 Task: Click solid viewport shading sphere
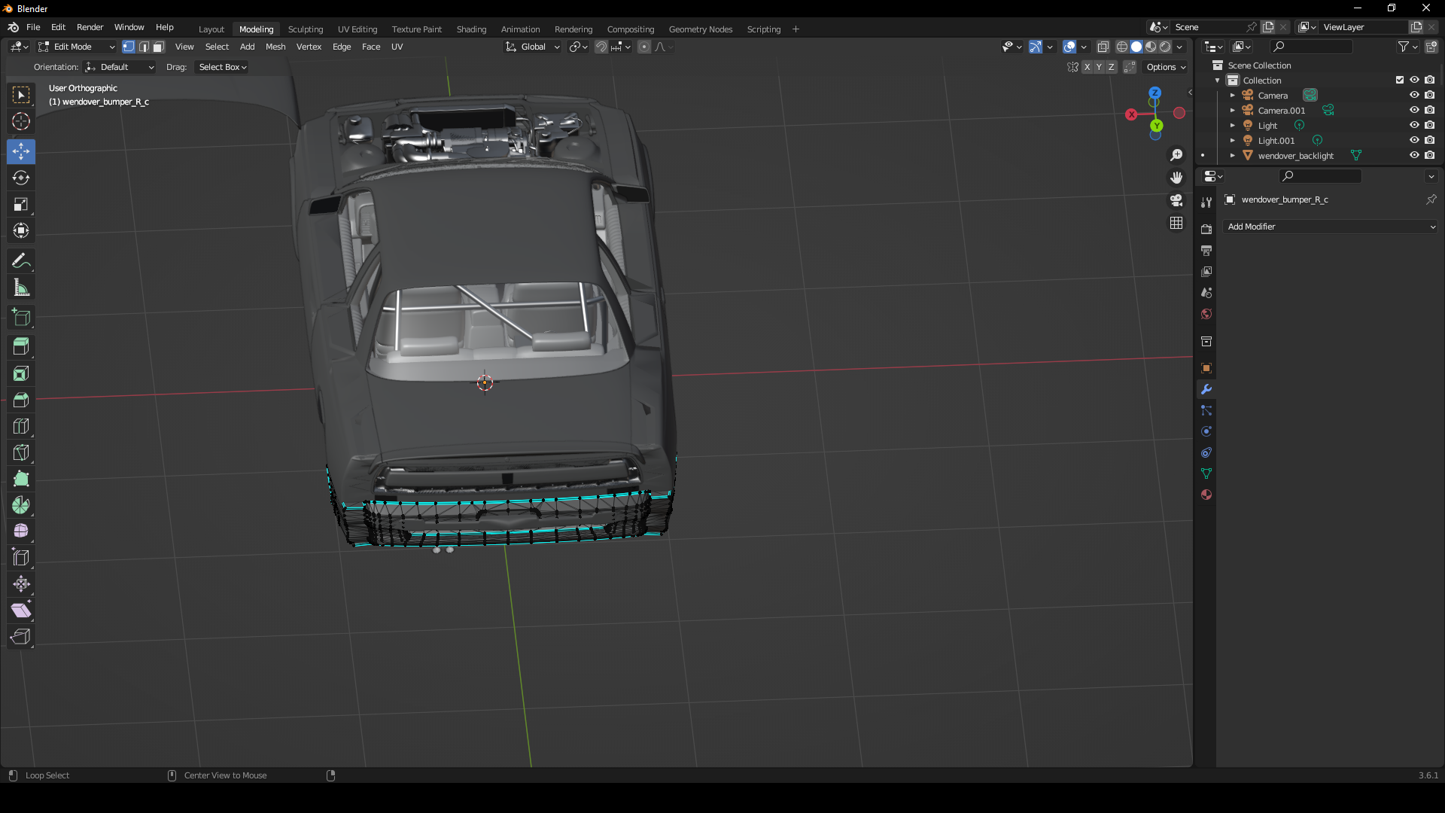1136,47
